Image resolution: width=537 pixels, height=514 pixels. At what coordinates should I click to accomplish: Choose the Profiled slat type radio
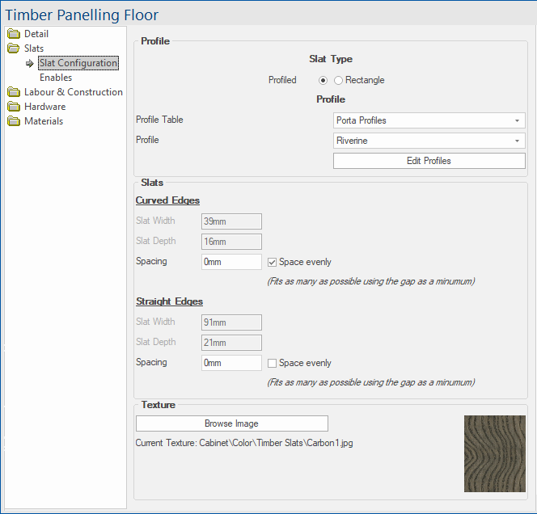point(323,81)
